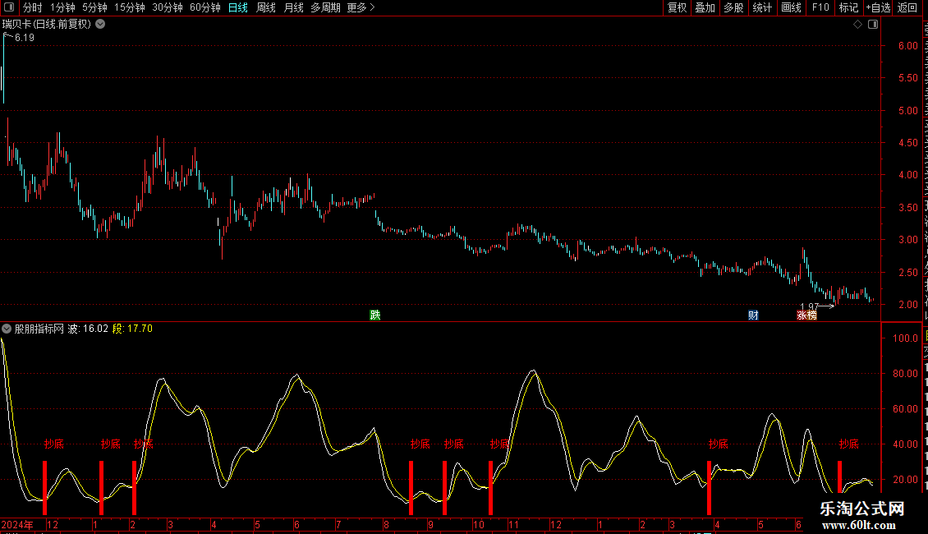Open the 复权 adjustment option
The width and height of the screenshot is (928, 534).
(677, 7)
